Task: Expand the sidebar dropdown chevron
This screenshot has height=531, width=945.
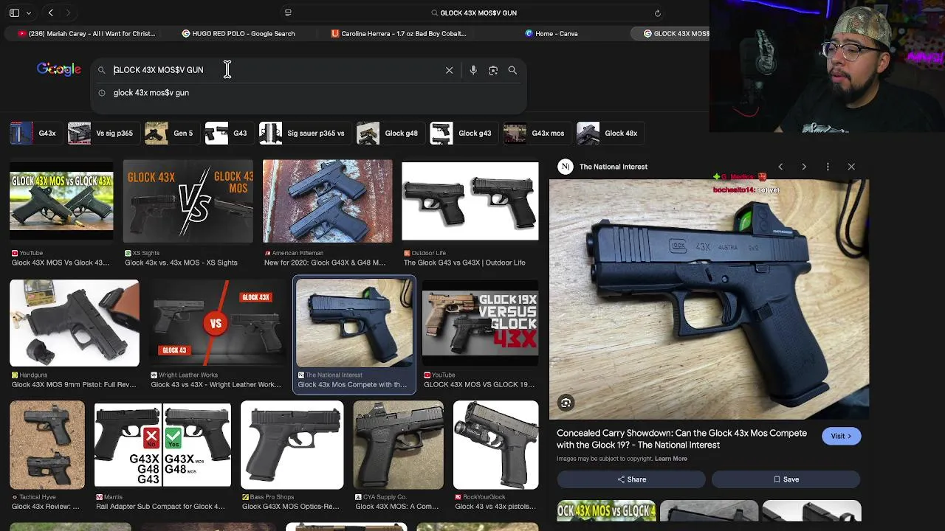Action: coord(29,13)
